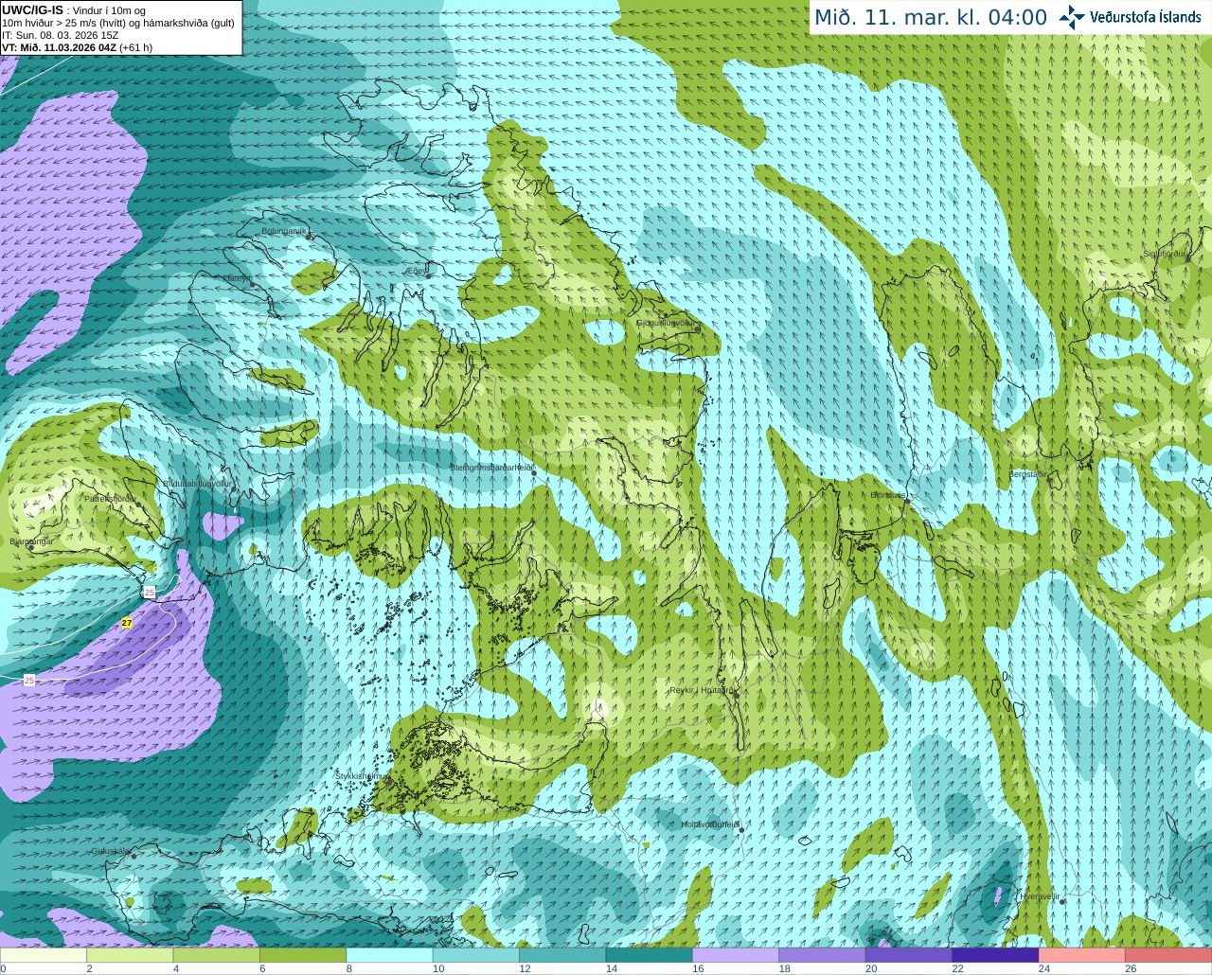Click the Veðurstofa Íslands logo text
The height and width of the screenshot is (975, 1212).
pyautogui.click(x=1145, y=17)
